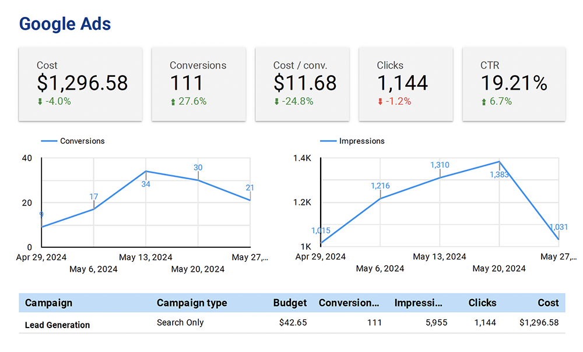Click the 6.7% CTR change value
This screenshot has height=352, width=583.
pyautogui.click(x=500, y=101)
